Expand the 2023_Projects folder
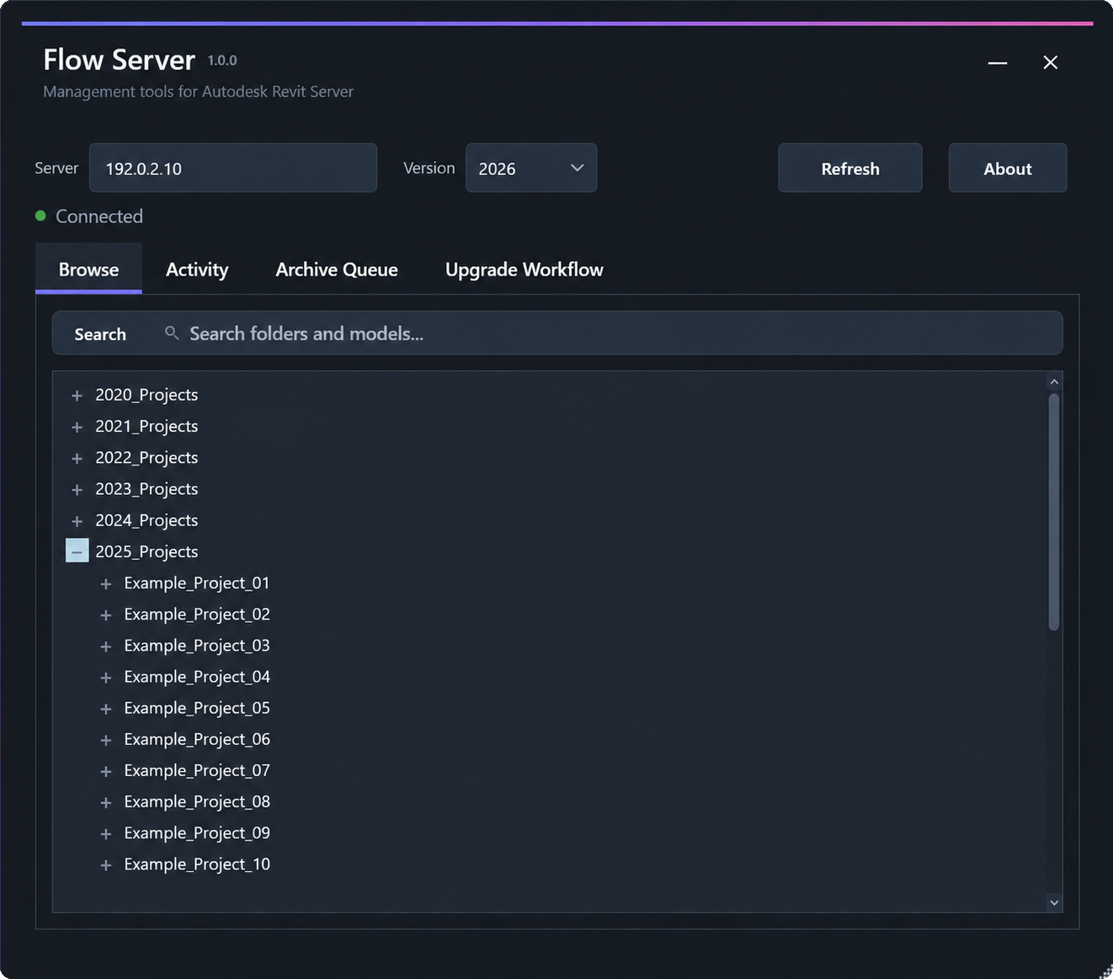This screenshot has width=1113, height=979. (77, 489)
